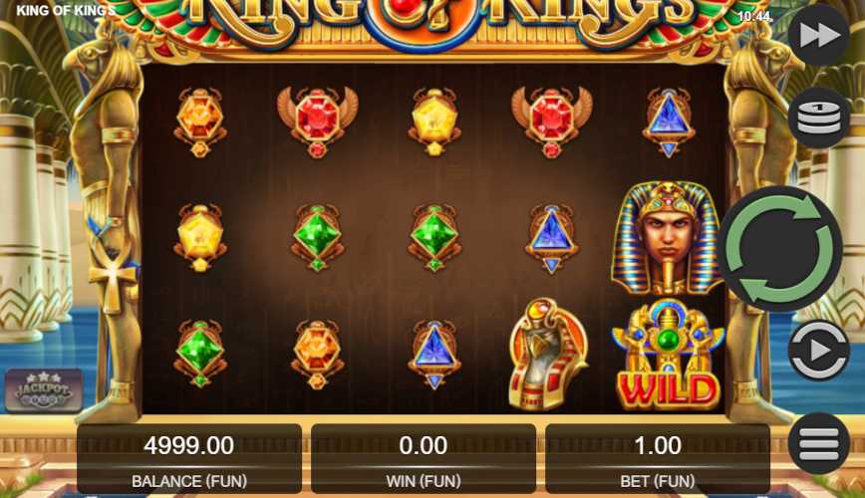Click the WILD symbol on reel five
Screen dimensions: 865x498
(x=668, y=354)
